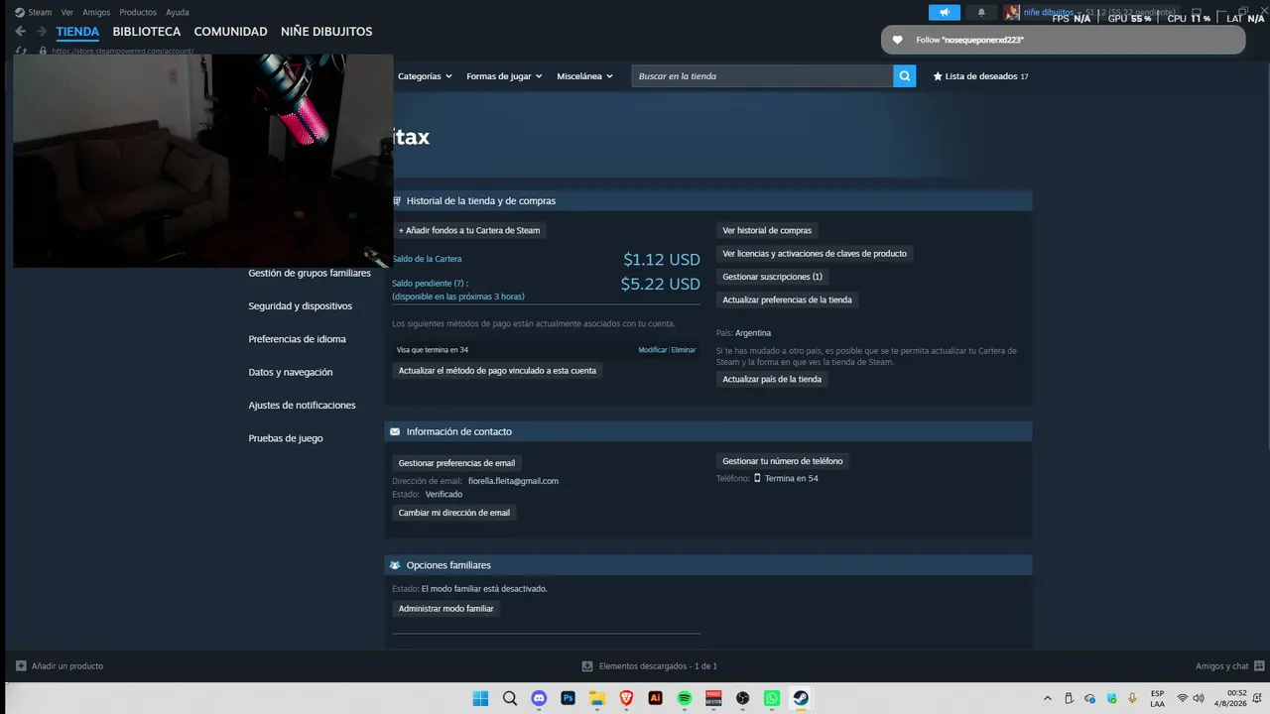Image resolution: width=1270 pixels, height=714 pixels.
Task: Click the wishlist star icon
Action: click(938, 76)
